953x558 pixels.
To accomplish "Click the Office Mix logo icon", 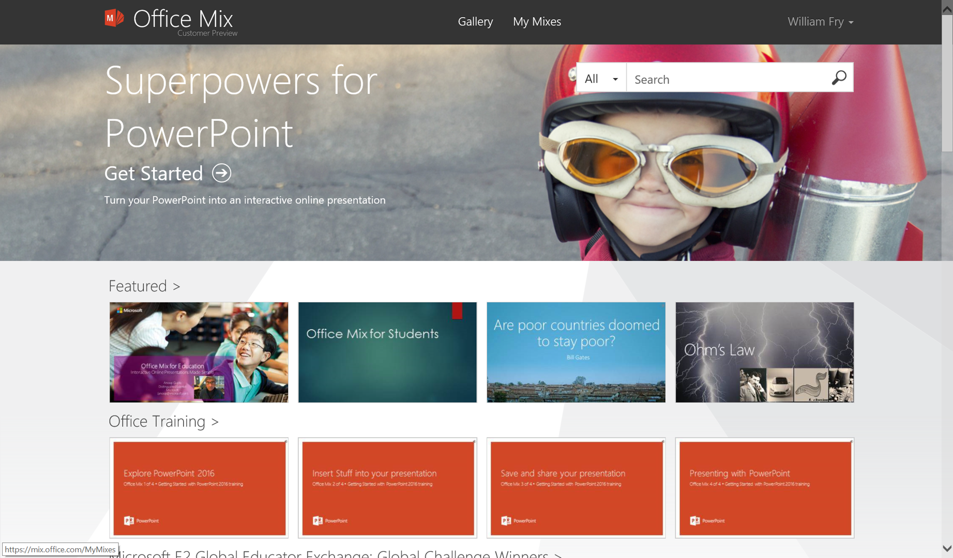I will (x=114, y=19).
